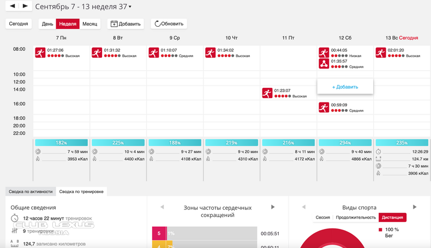Open running session 00:44:05 icon
The width and height of the screenshot is (431, 248).
tap(324, 52)
